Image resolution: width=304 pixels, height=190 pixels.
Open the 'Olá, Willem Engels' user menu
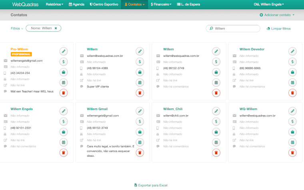(x=269, y=4)
